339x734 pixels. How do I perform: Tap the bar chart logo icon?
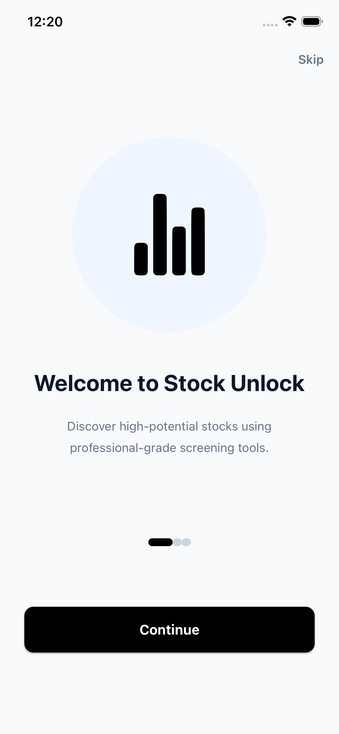click(x=170, y=235)
